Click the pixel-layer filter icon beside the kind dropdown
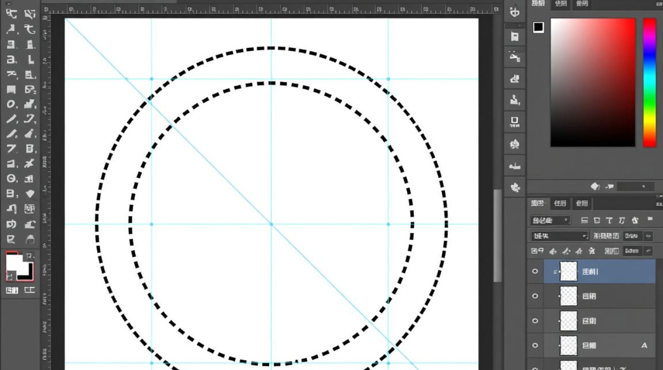The width and height of the screenshot is (663, 370). (585, 221)
